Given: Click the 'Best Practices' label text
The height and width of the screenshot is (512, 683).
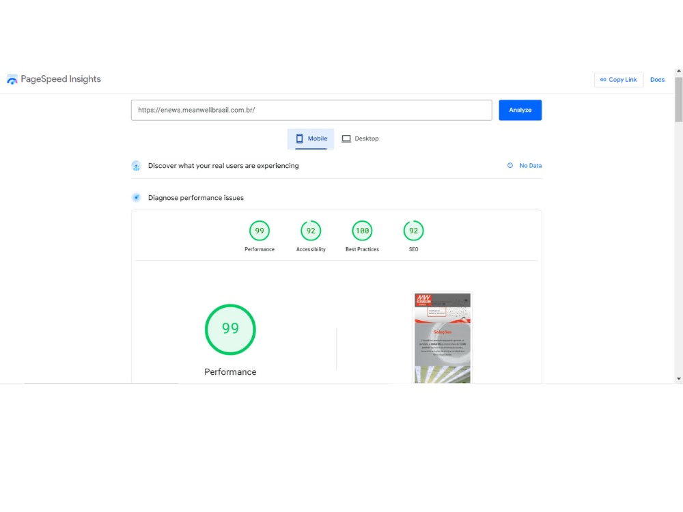Looking at the screenshot, I should (363, 249).
